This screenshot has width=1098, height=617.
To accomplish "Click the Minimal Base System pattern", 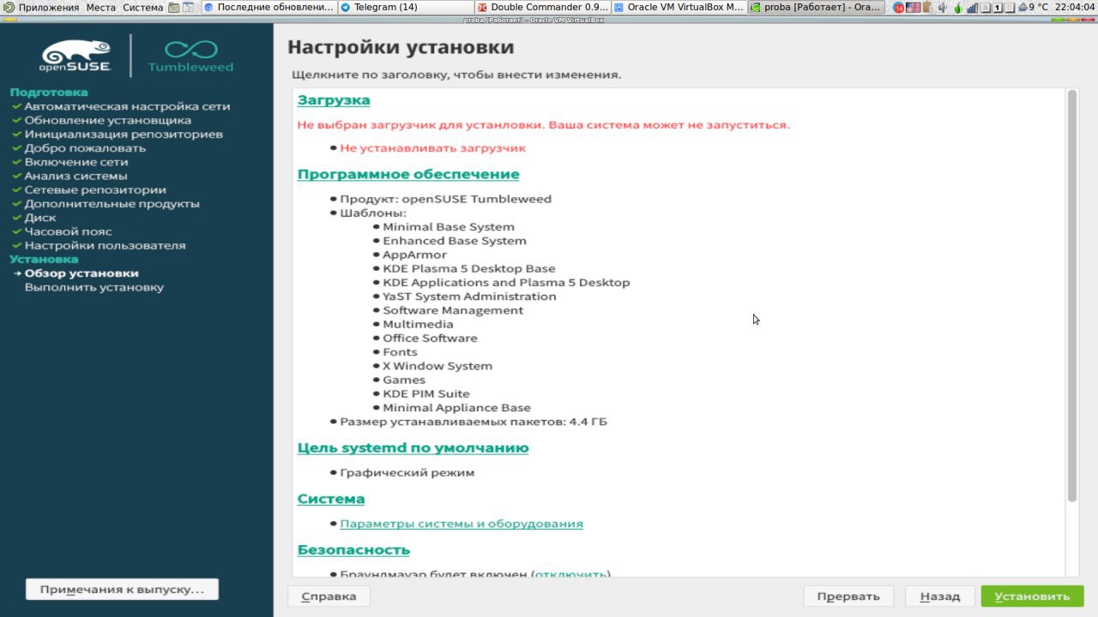I will [x=449, y=227].
